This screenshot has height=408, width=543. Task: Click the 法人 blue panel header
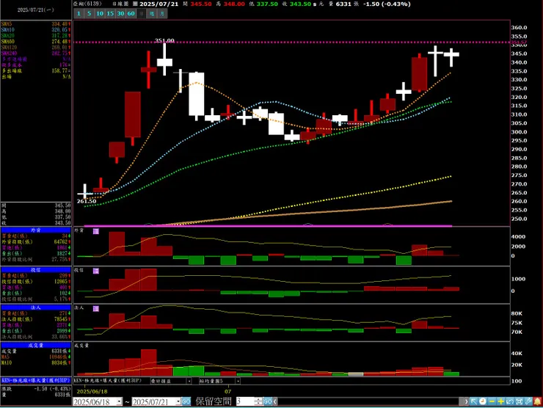(36, 307)
